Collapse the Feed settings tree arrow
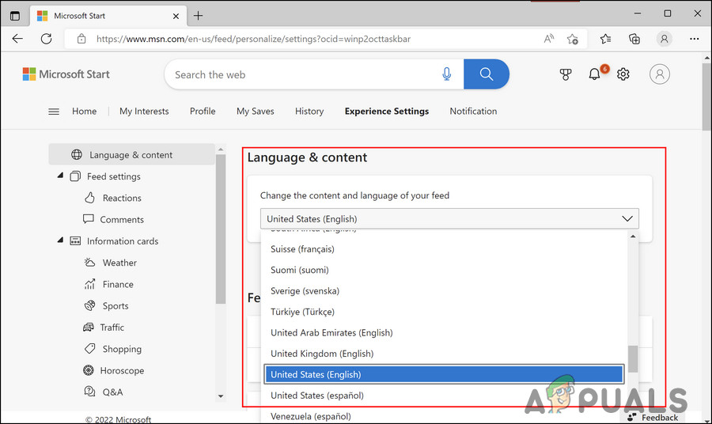Image resolution: width=712 pixels, height=424 pixels. pos(60,176)
